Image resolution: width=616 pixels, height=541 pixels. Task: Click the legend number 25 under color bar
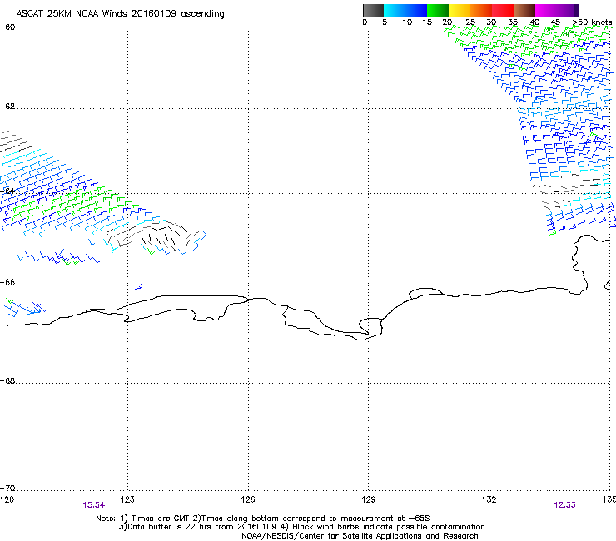tap(470, 22)
